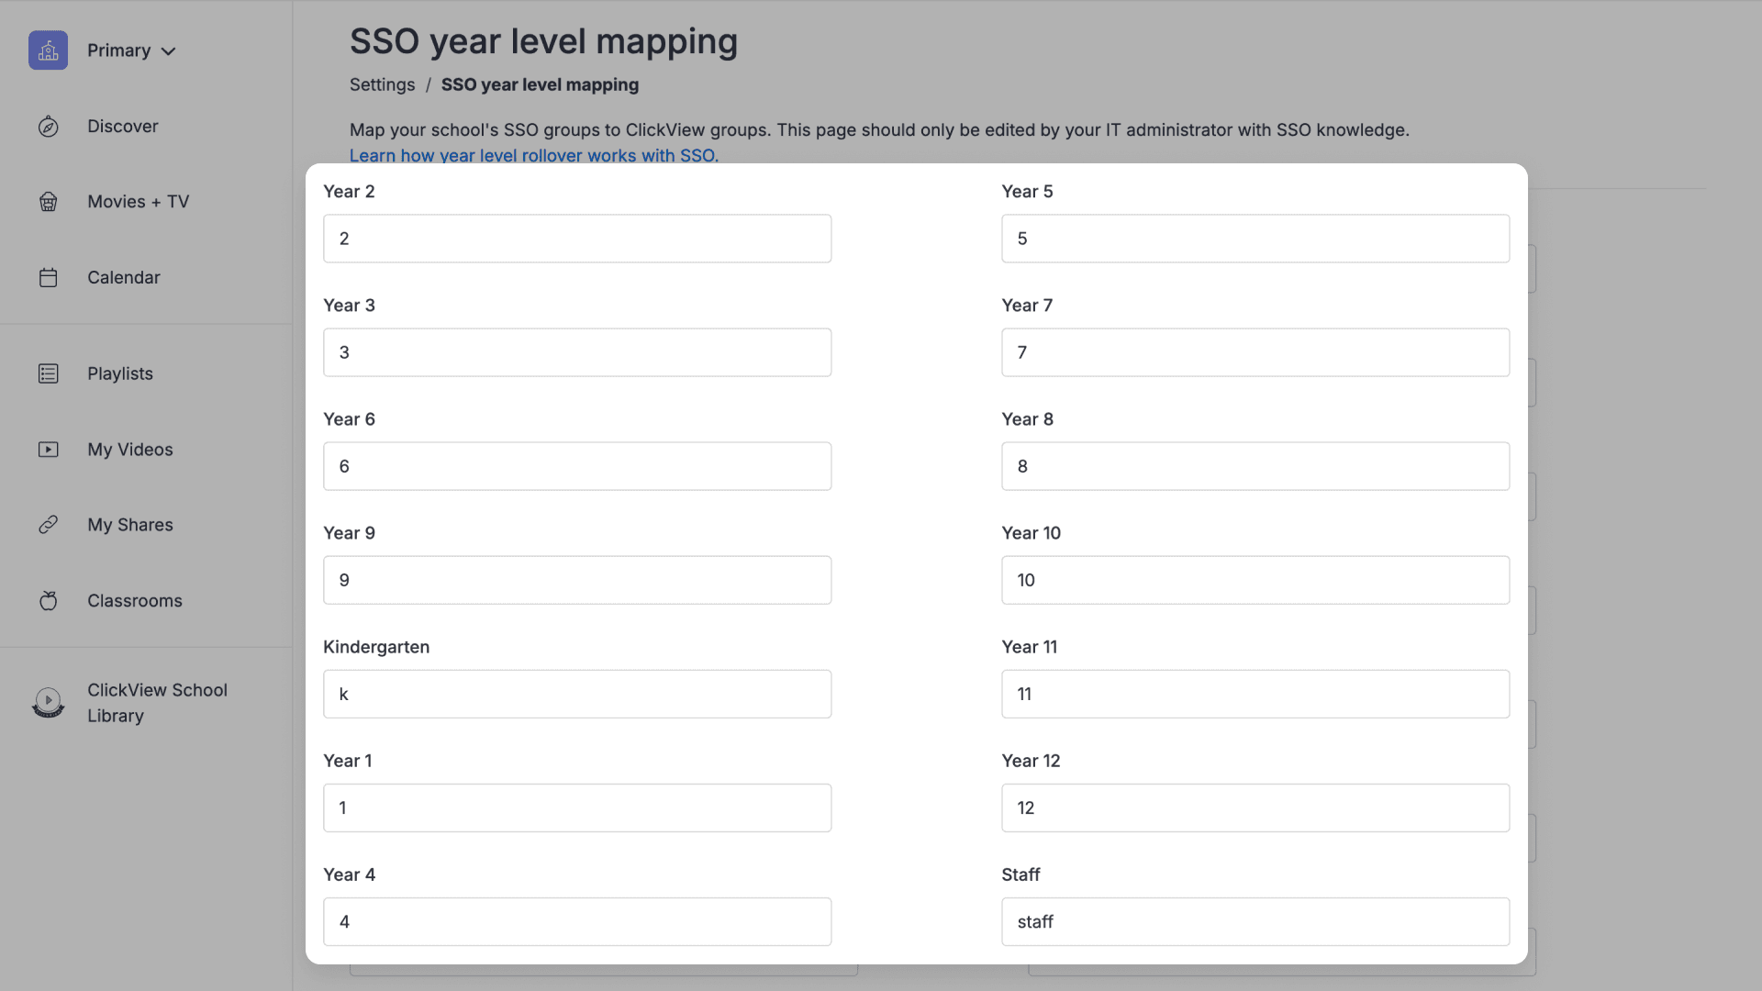Open ClickView School Library
1762x991 pixels.
coord(157,703)
